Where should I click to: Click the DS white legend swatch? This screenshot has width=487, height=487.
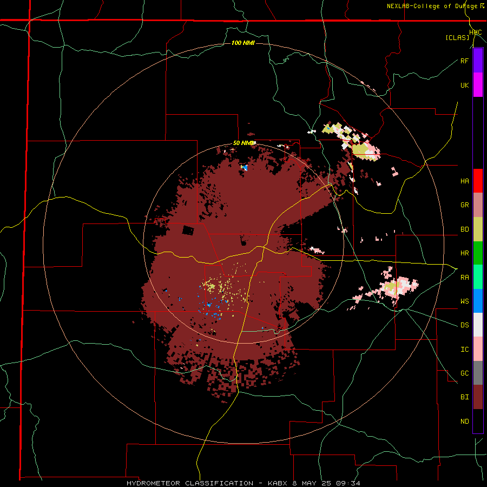click(478, 325)
